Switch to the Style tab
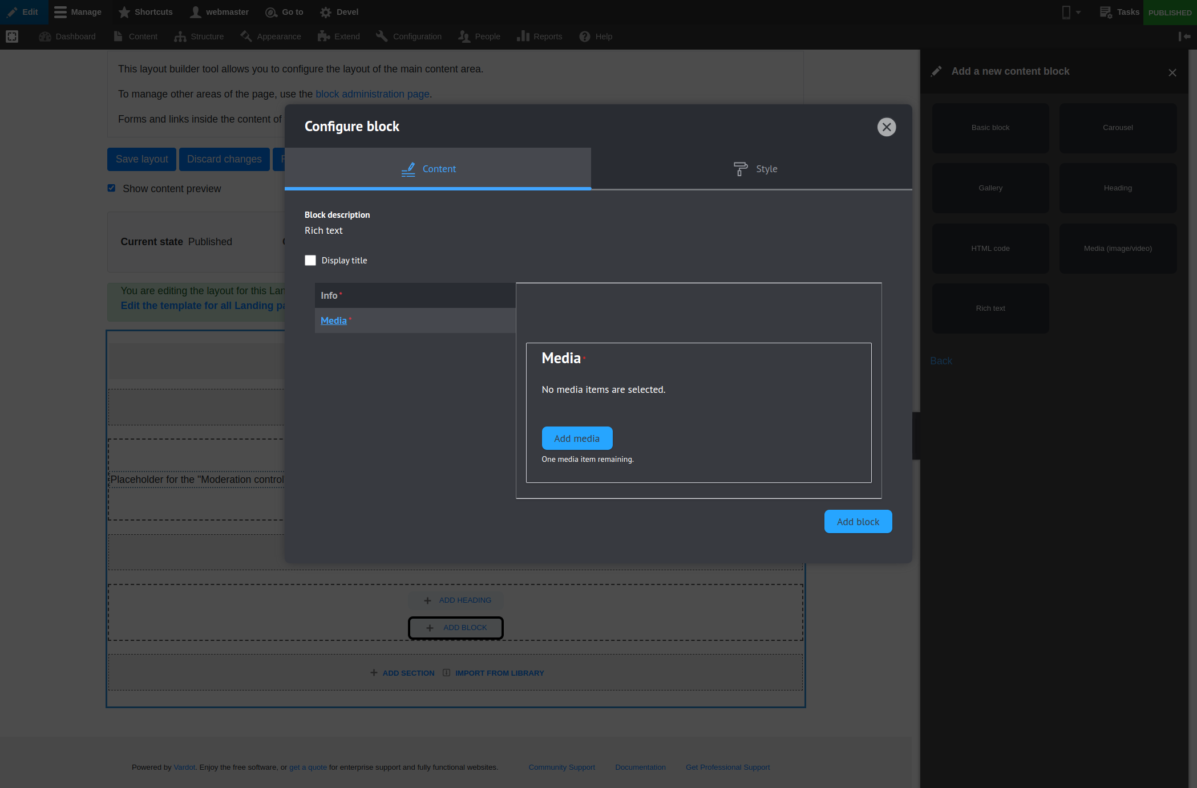Screen dimensions: 1197x788 (x=755, y=169)
